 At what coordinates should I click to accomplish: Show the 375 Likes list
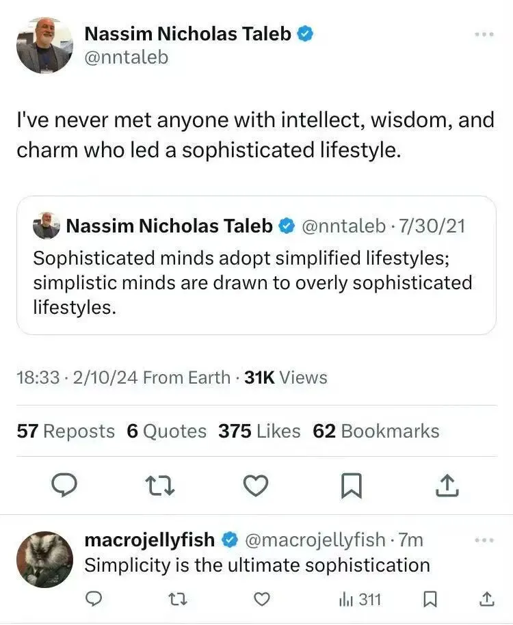(259, 431)
